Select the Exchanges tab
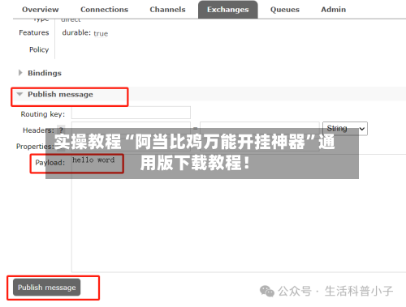Viewport: 406px width, 307px height. coord(228,10)
